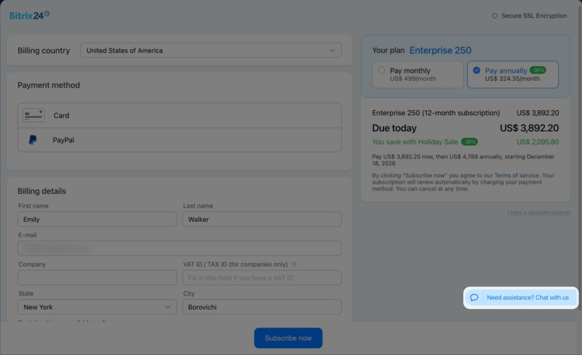582x355 pixels.
Task: Select the Pay monthly radio option
Action: click(381, 70)
